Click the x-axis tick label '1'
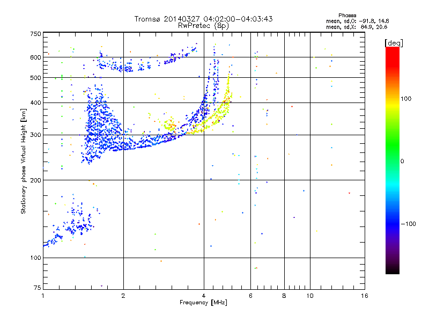This screenshot has height=322, width=429. pos(43,296)
